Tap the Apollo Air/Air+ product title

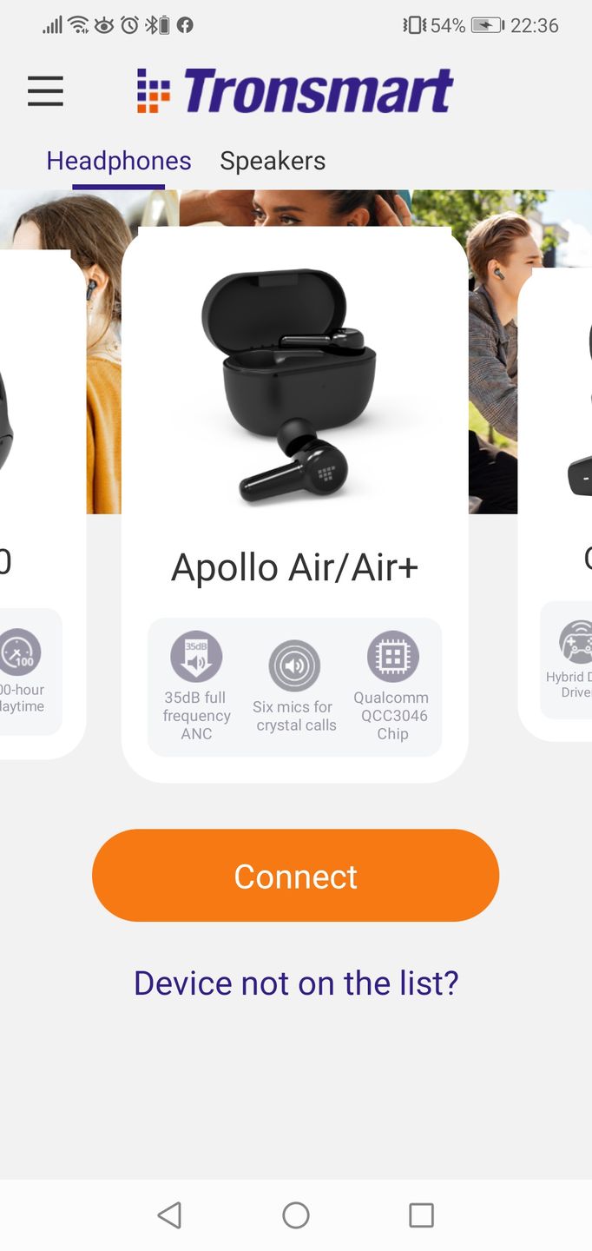pyautogui.click(x=295, y=567)
